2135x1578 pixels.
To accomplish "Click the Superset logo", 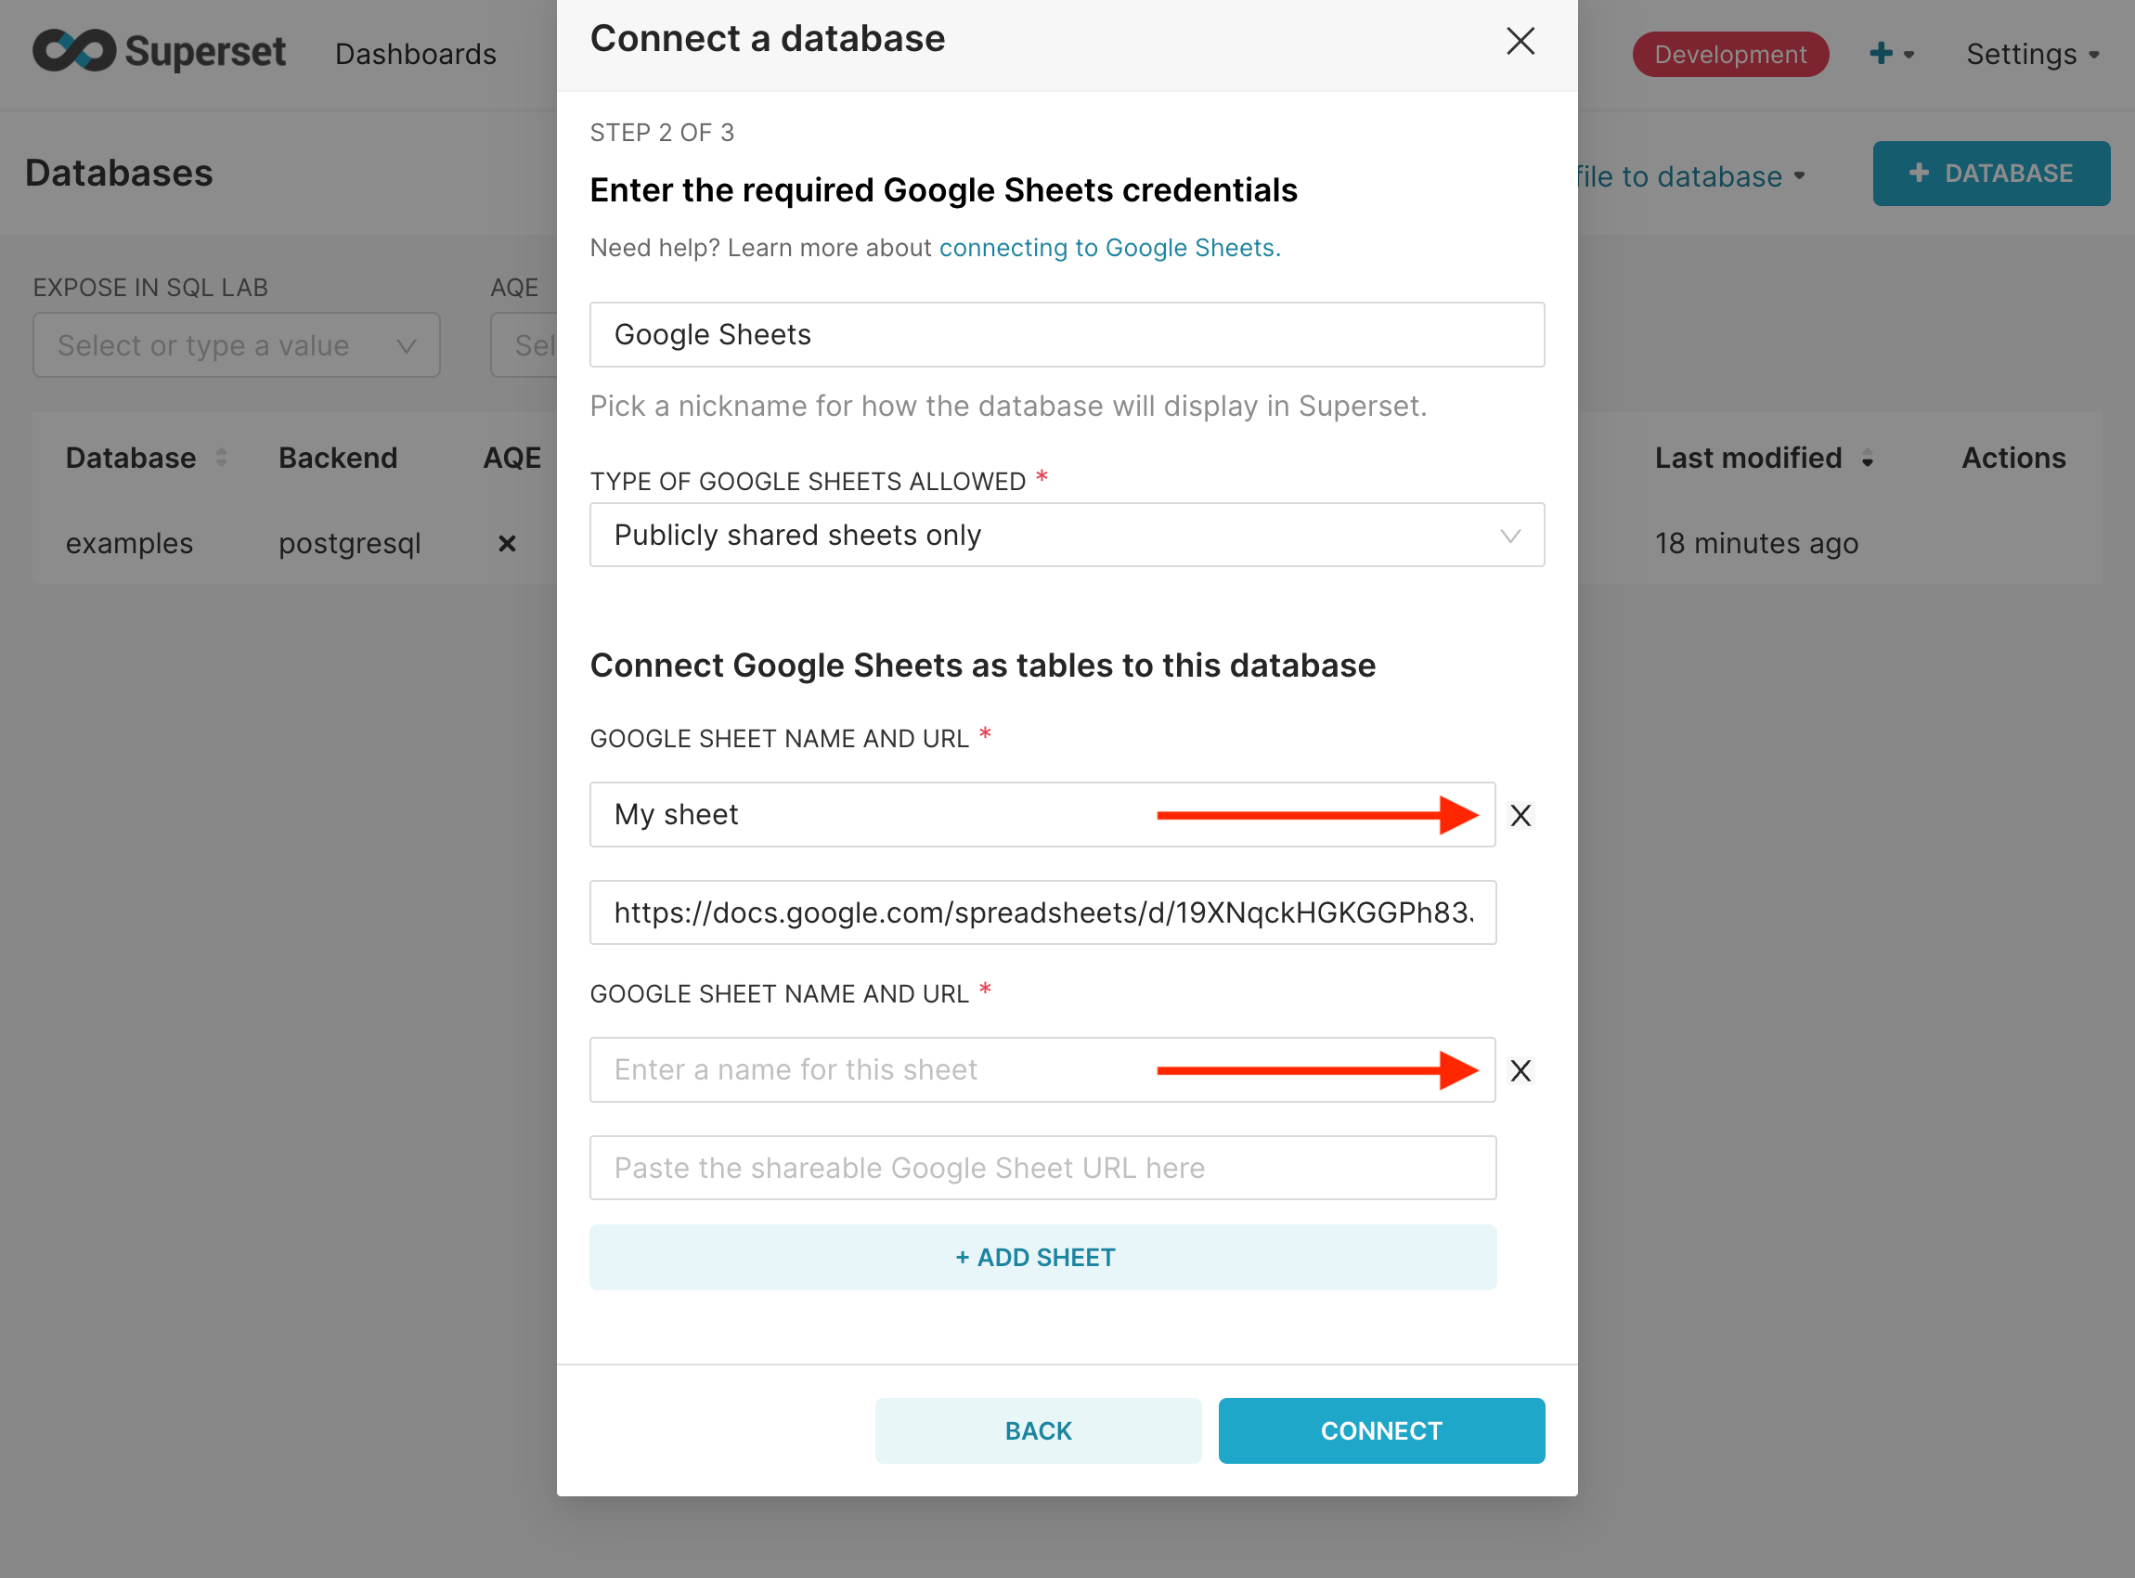I will click(160, 52).
